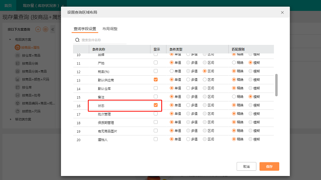The image size is (321, 180).
Task: Click icon beside 按商品分类+商品 scheme
Action: (18, 71)
